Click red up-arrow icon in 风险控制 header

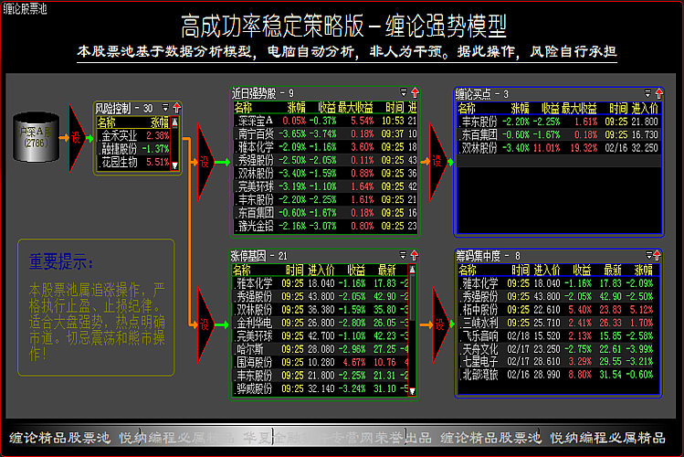(x=178, y=108)
